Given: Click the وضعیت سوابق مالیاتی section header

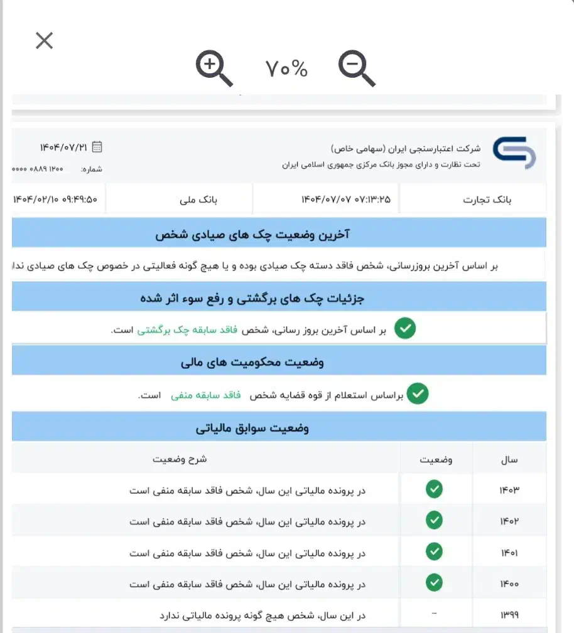Looking at the screenshot, I should click(x=252, y=428).
